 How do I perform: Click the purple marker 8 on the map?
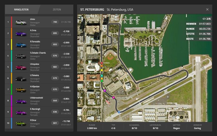tap(105, 91)
